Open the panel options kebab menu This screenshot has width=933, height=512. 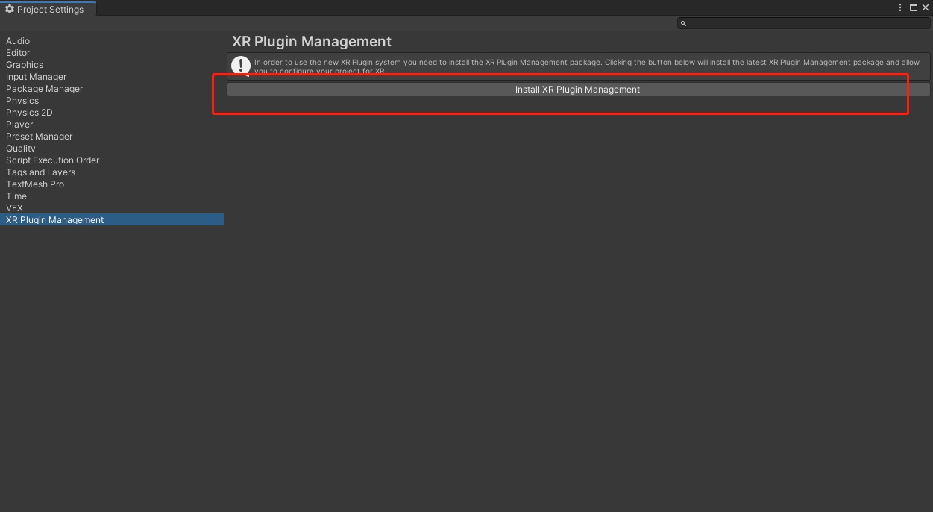point(901,7)
